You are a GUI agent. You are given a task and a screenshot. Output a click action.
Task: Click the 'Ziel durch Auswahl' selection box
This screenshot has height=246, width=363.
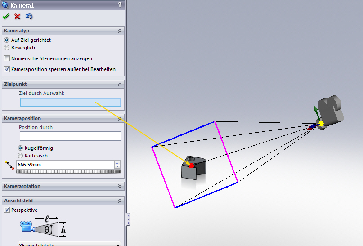(x=71, y=102)
